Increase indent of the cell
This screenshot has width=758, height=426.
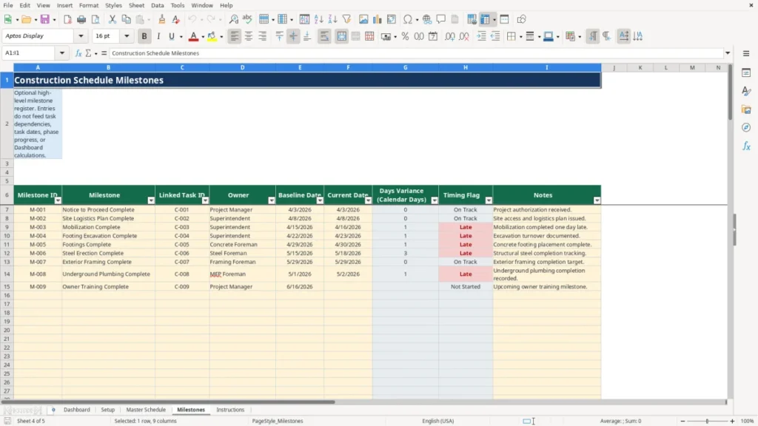(481, 36)
